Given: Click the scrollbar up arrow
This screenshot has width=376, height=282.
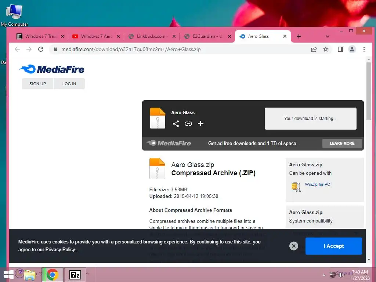Looking at the screenshot, I should pos(369,59).
